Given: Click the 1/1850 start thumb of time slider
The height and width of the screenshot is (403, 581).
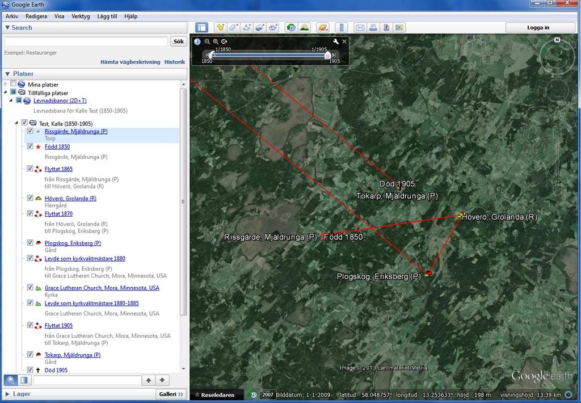Looking at the screenshot, I should (211, 55).
